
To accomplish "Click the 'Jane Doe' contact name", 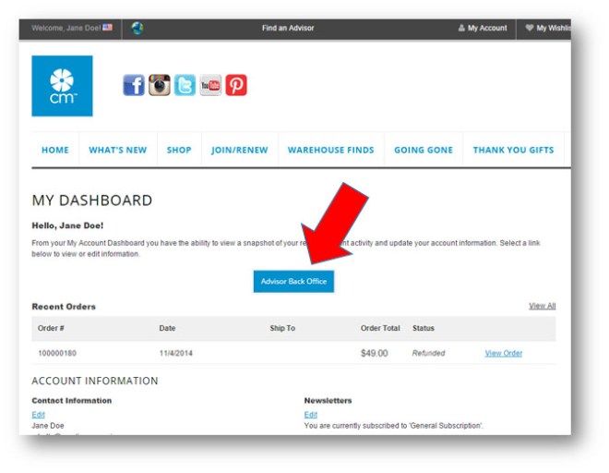I will 48,426.
